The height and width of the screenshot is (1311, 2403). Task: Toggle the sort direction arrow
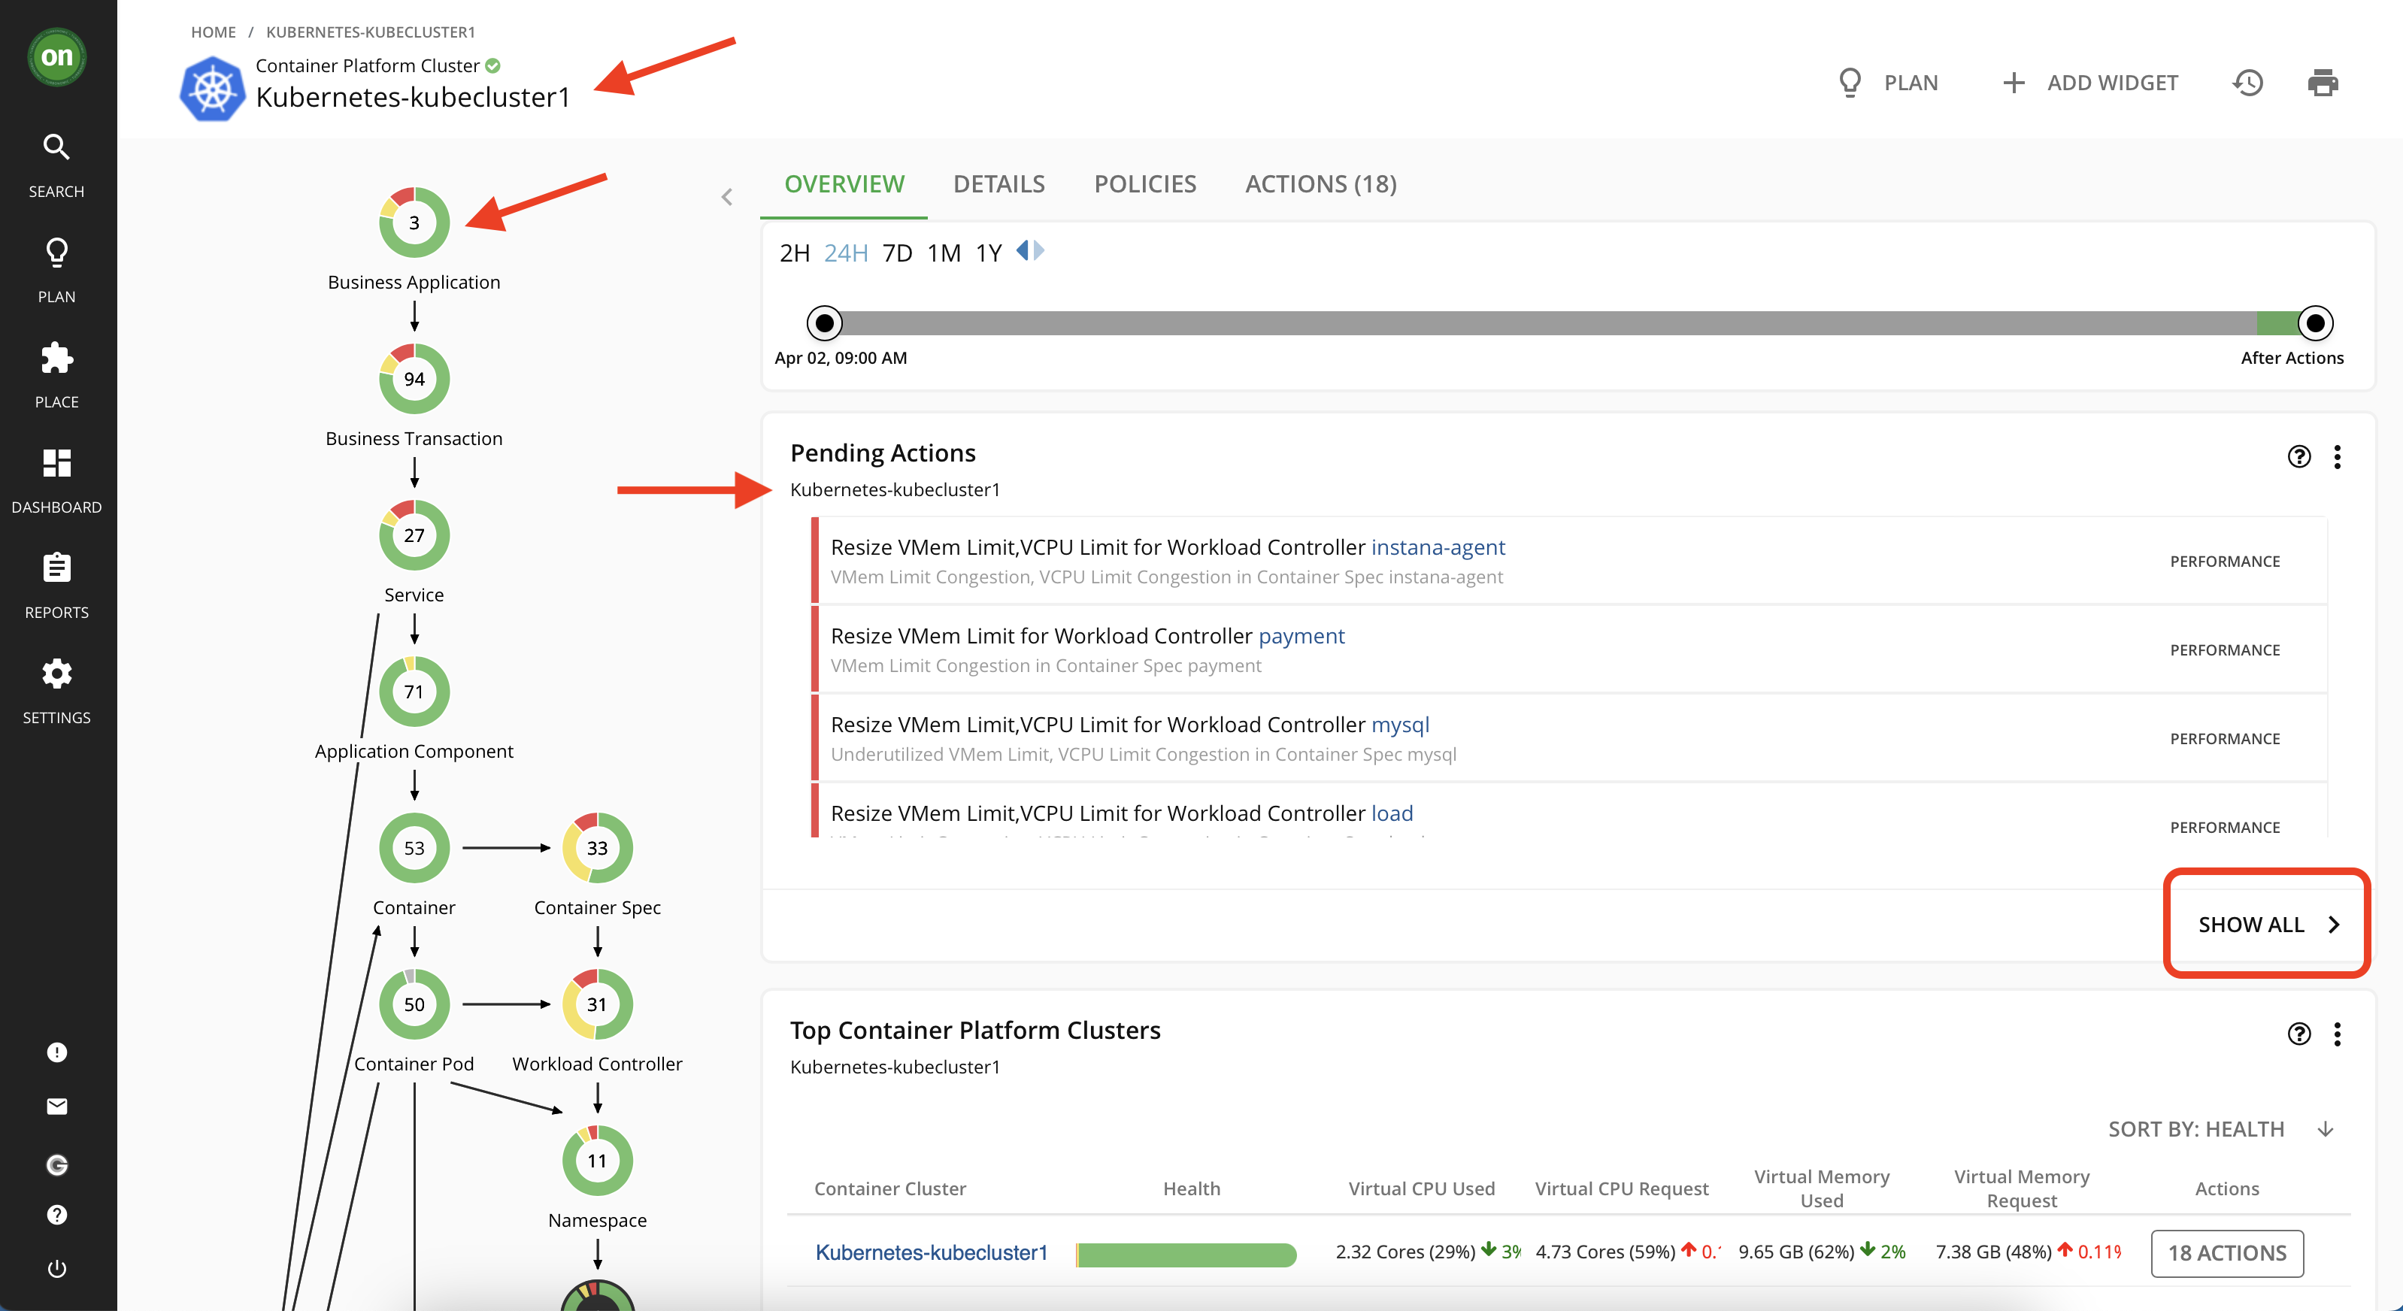[2325, 1129]
